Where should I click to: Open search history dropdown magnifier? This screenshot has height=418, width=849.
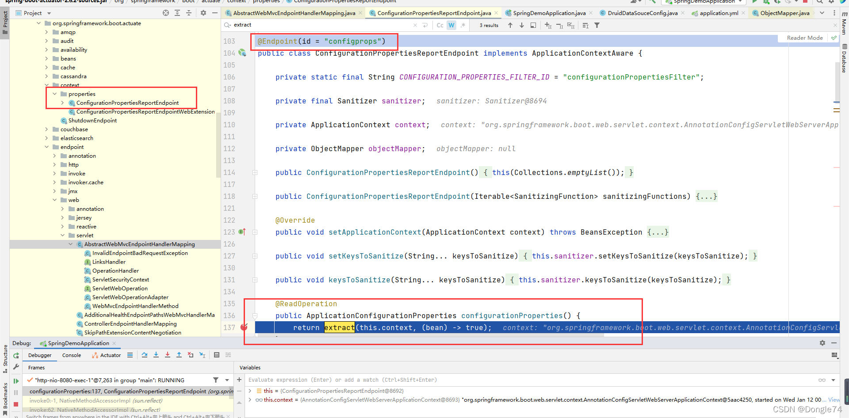[228, 25]
